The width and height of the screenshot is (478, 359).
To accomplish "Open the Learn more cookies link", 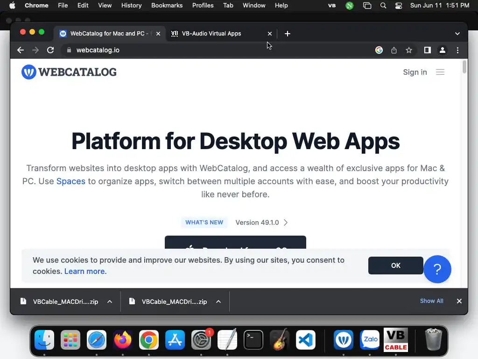I will click(x=85, y=272).
